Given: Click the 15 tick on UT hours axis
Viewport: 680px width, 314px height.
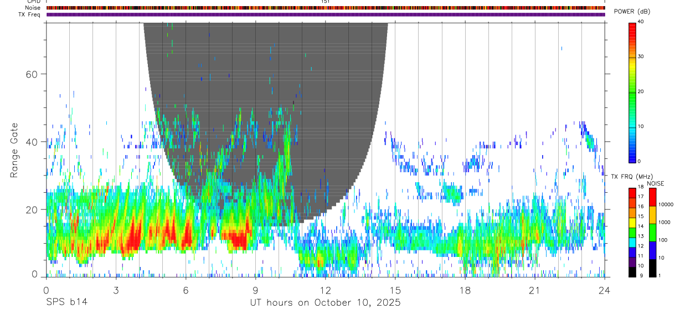Looking at the screenshot, I should coord(395,290).
